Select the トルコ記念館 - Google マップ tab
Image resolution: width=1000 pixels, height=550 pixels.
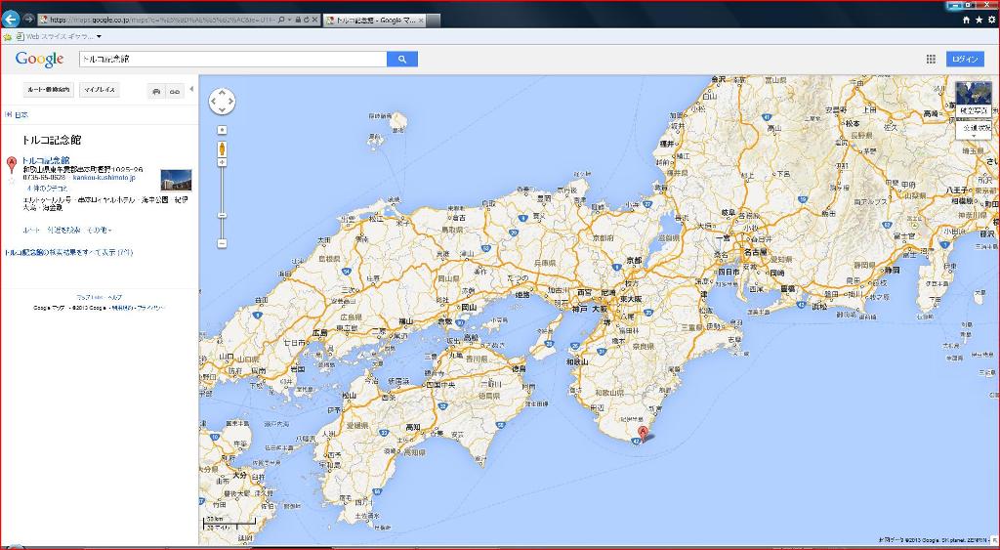pyautogui.click(x=372, y=21)
